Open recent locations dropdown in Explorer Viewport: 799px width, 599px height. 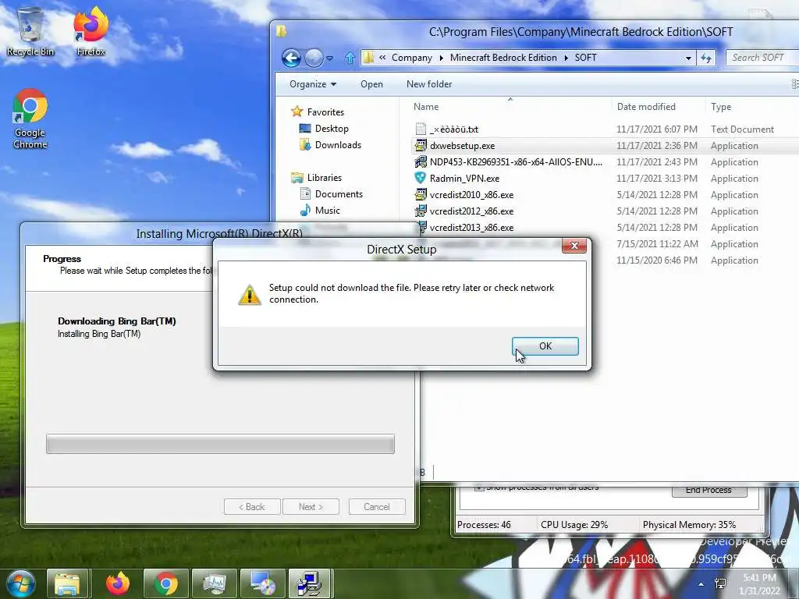[x=330, y=58]
